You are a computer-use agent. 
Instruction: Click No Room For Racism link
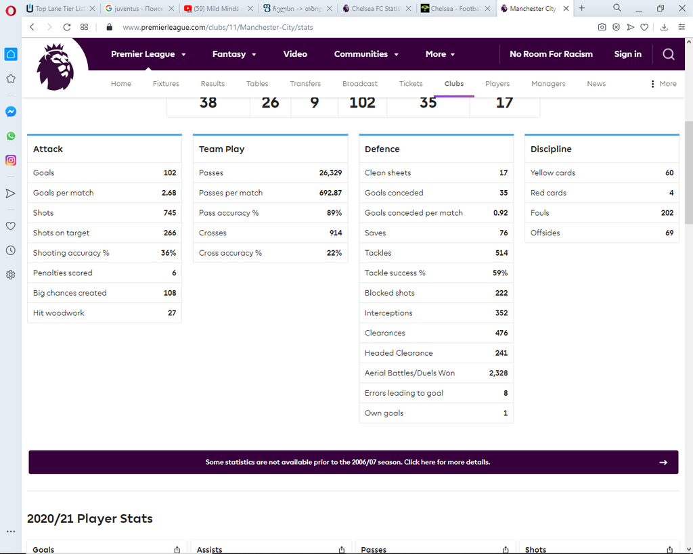(x=551, y=54)
